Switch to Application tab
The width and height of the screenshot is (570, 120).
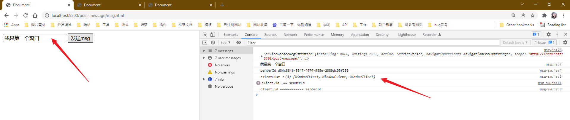360,35
